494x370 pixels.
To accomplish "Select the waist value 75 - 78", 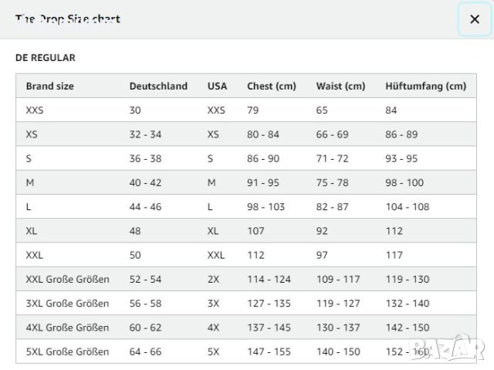I will pyautogui.click(x=332, y=183).
